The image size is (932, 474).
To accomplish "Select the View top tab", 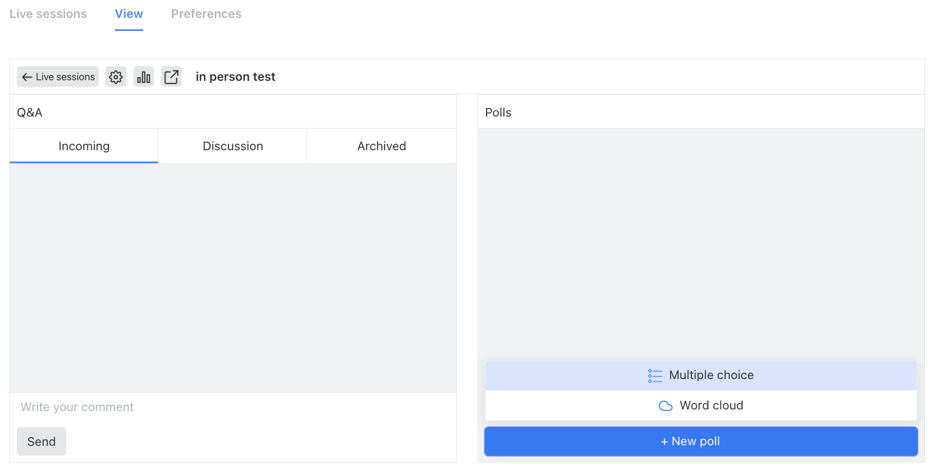I will 129,14.
